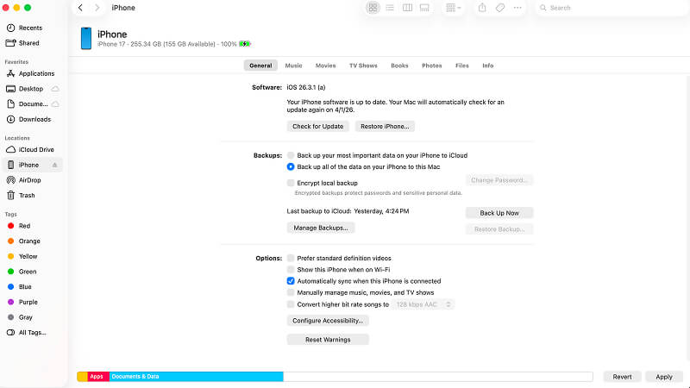Select the Blue tag
The height and width of the screenshot is (388, 690).
click(x=25, y=287)
